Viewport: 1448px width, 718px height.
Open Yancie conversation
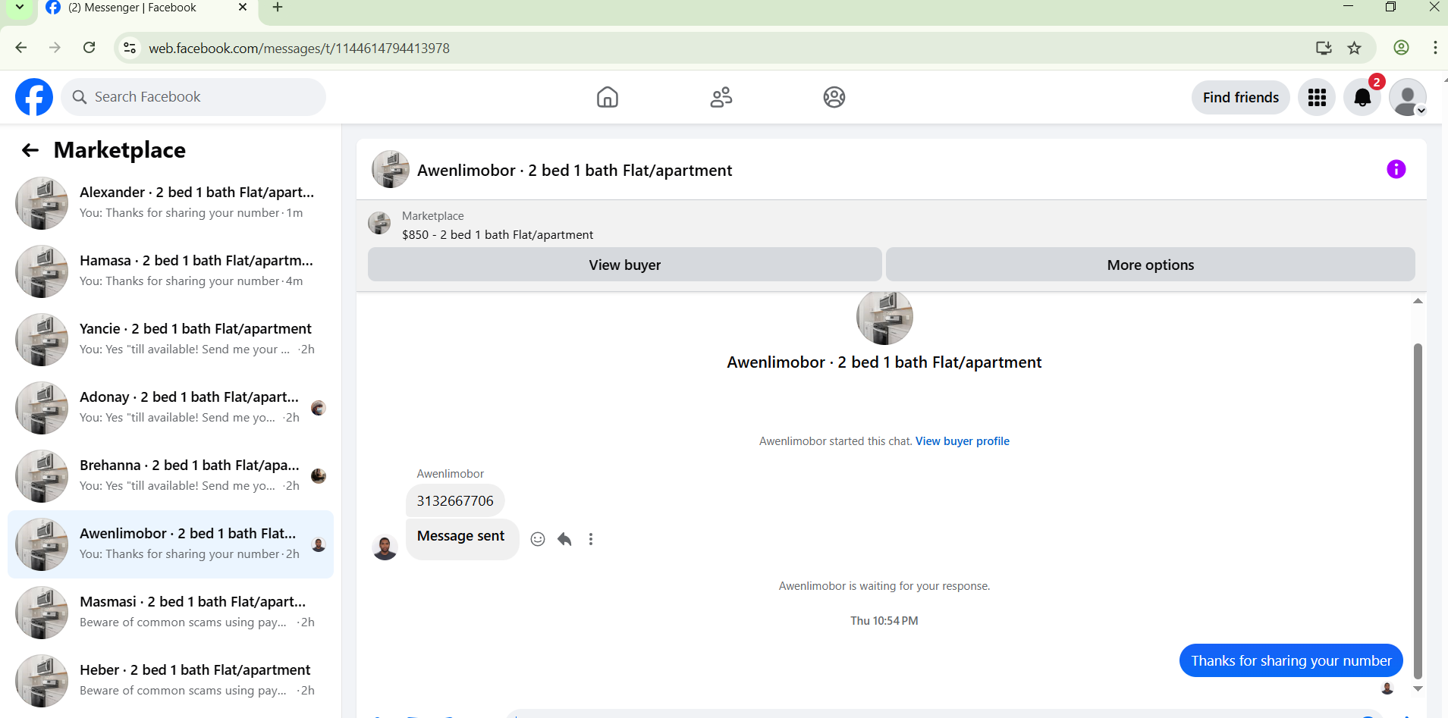171,340
